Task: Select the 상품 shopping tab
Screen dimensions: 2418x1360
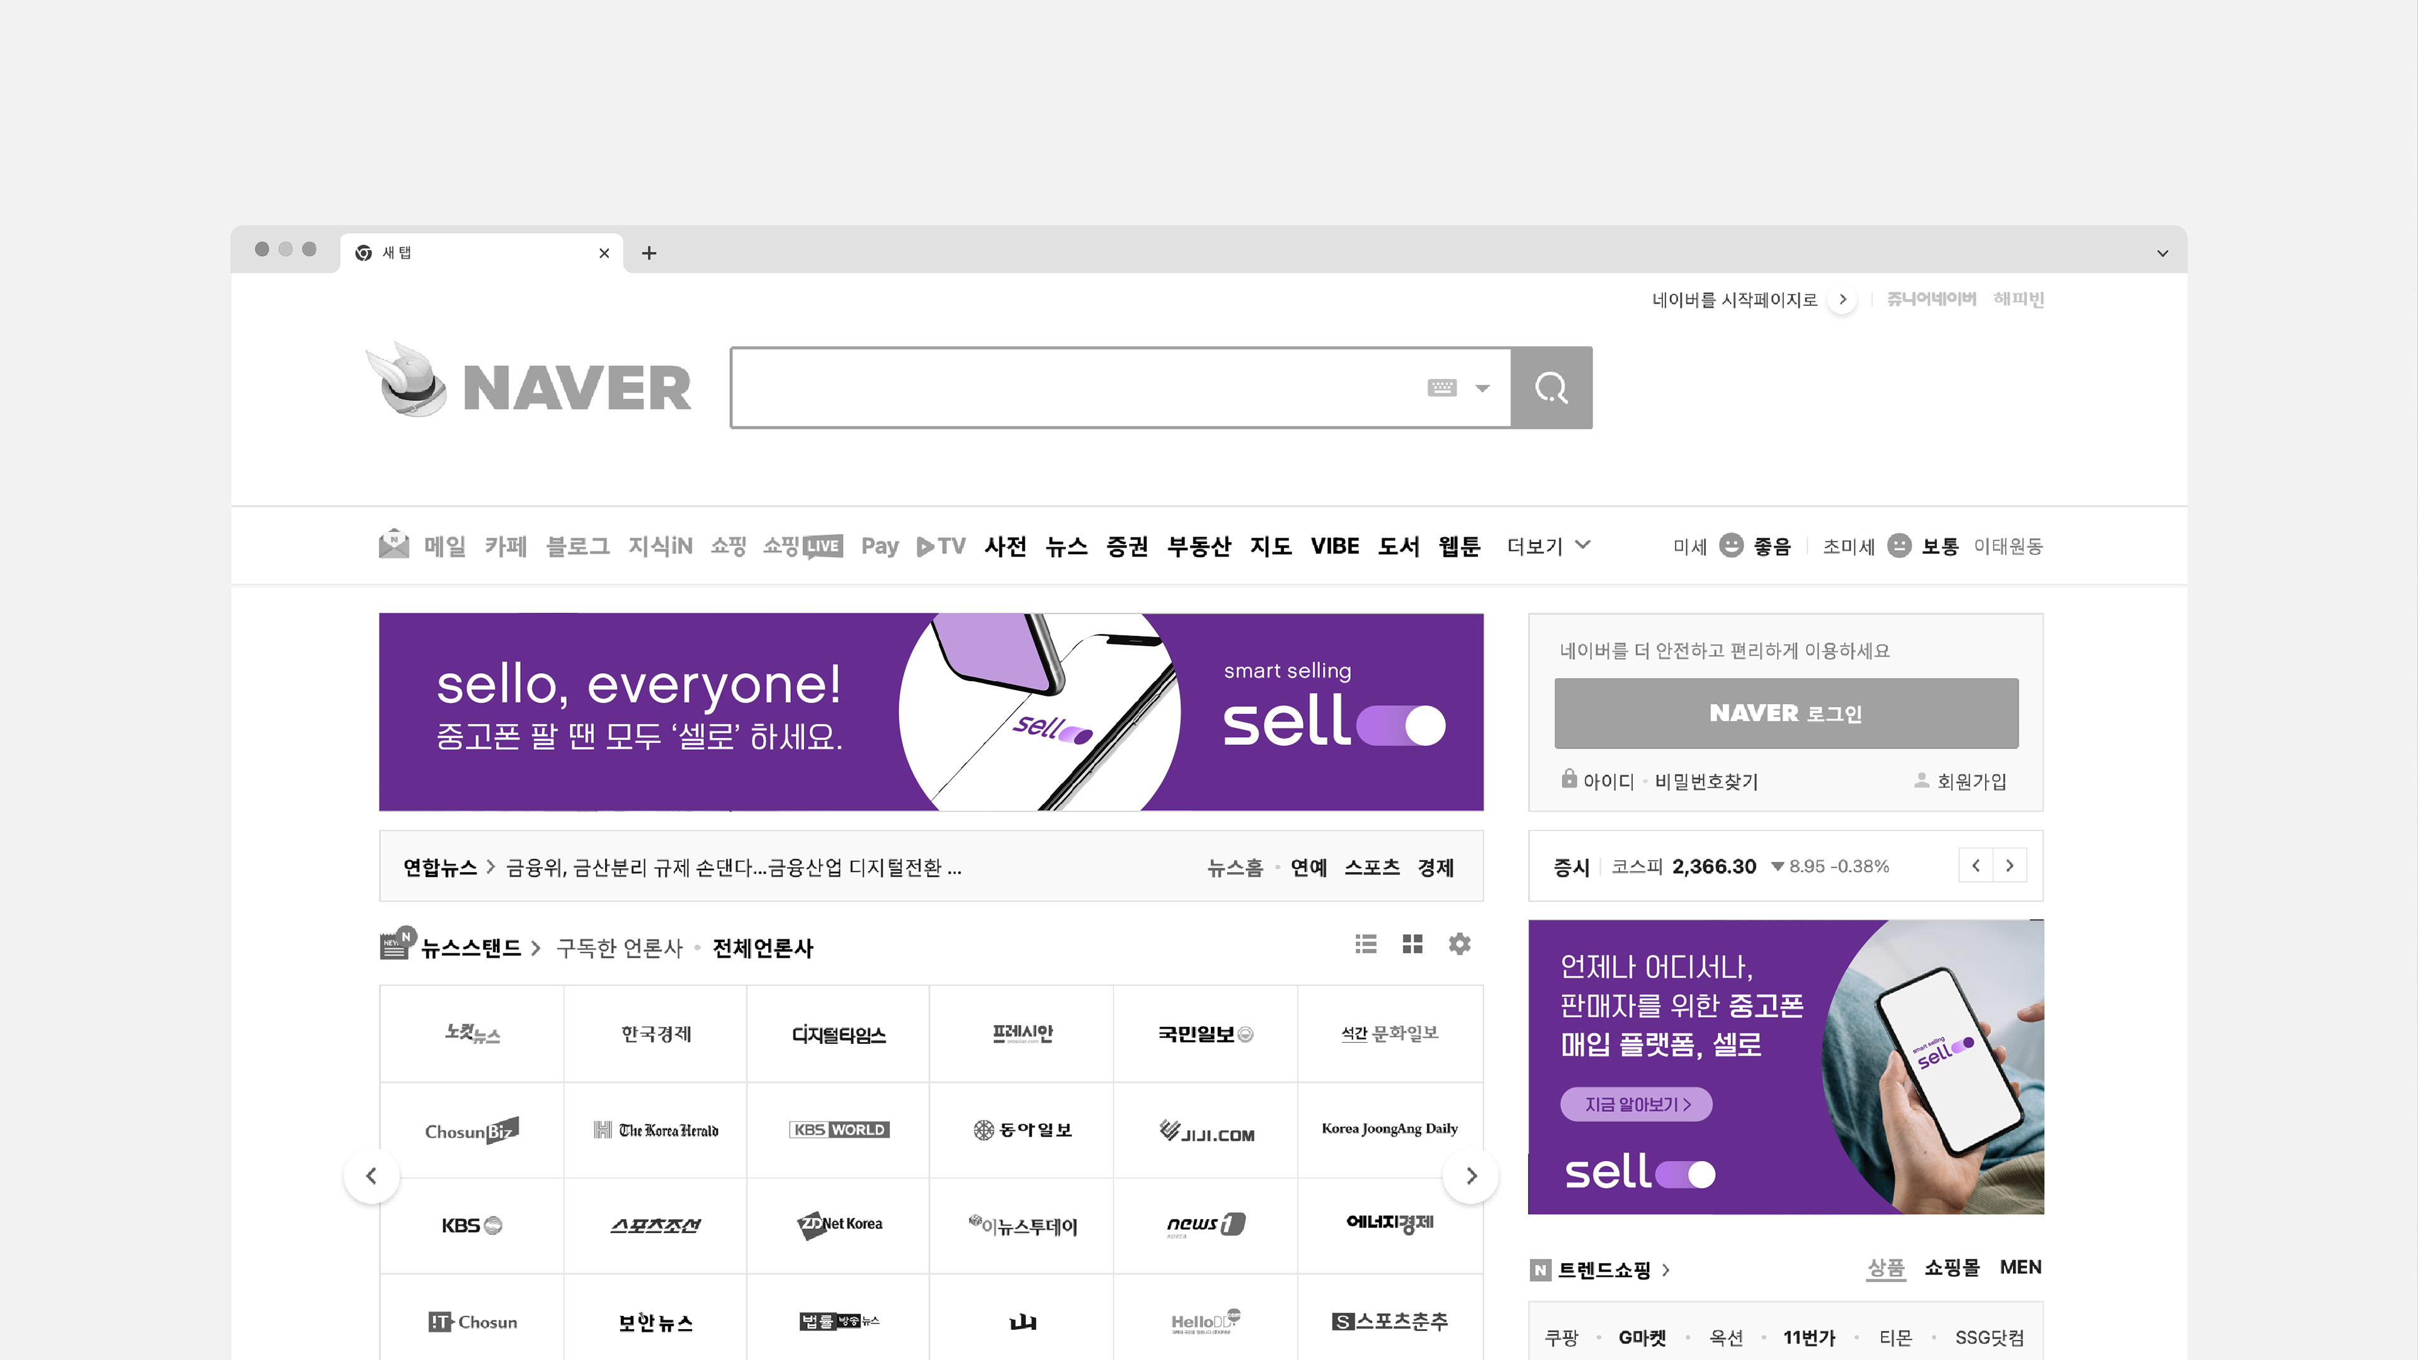Action: point(1886,1268)
